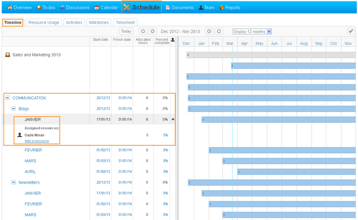Click the Finish date column header
358x220 pixels.
pos(122,39)
